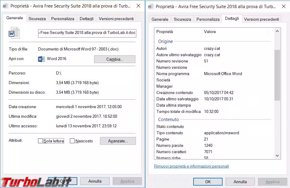290x188 pixels.
Task: Click Applica in right window
Action: (272, 182)
